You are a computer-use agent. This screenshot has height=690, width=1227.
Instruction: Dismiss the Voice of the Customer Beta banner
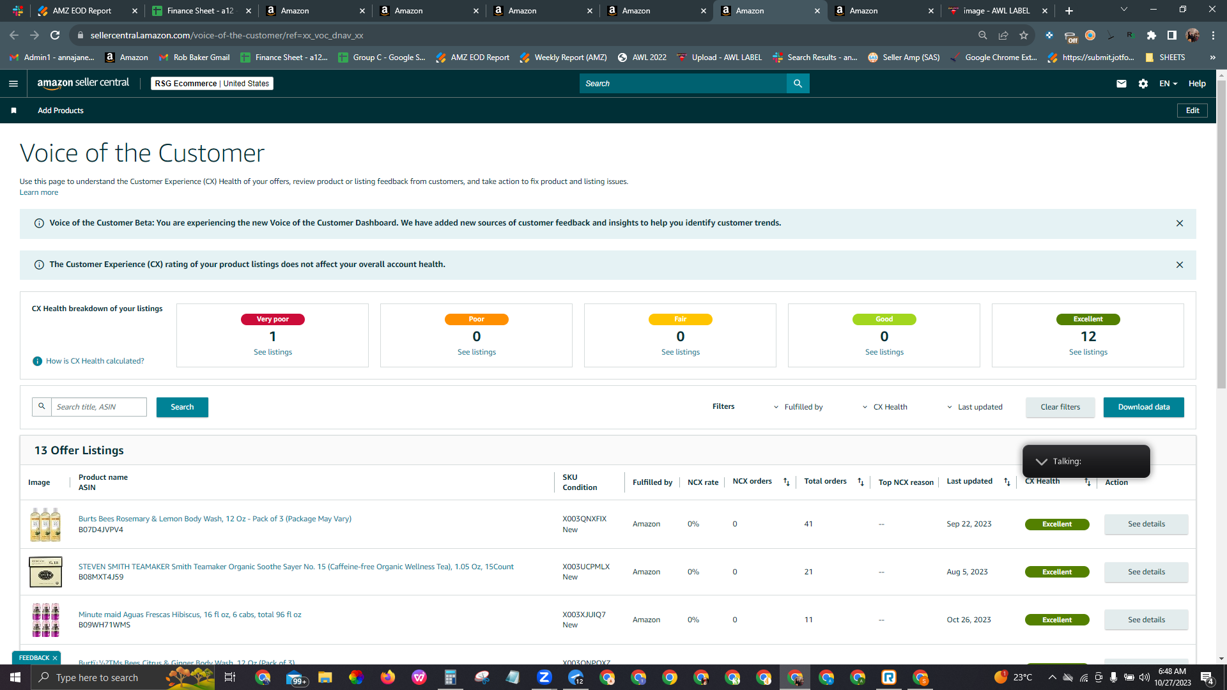1180,224
